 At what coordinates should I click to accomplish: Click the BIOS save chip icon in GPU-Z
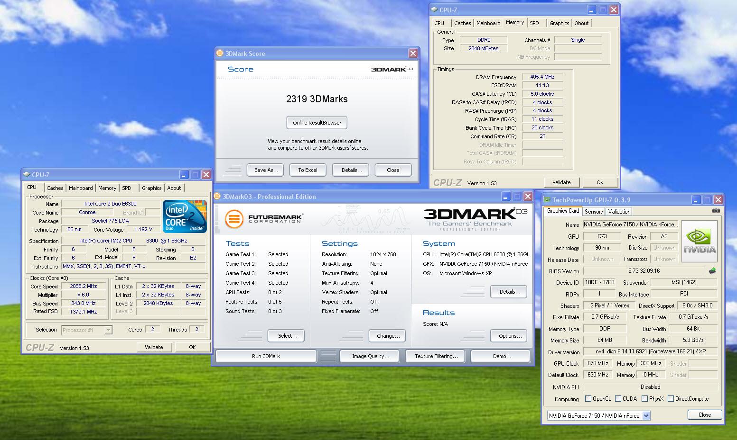(x=712, y=271)
